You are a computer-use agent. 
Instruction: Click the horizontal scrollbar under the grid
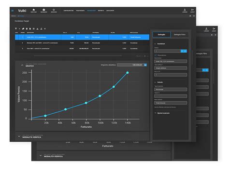click(x=78, y=56)
